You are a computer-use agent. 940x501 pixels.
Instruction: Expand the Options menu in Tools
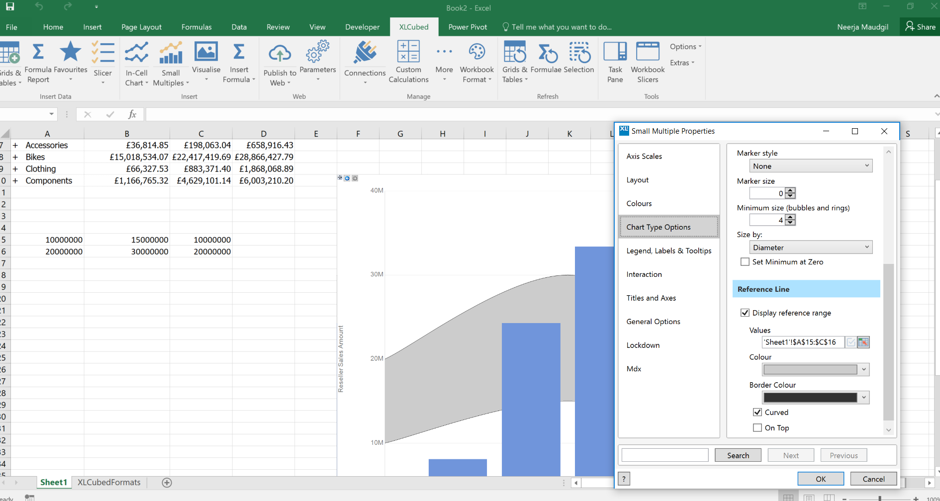click(x=685, y=47)
